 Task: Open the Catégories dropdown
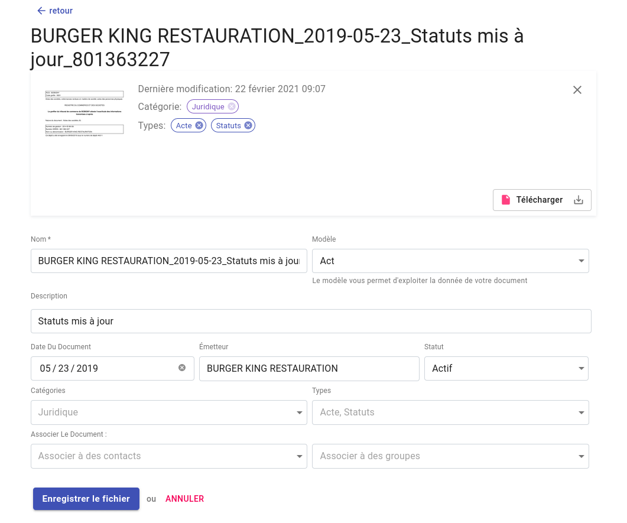[x=299, y=412]
